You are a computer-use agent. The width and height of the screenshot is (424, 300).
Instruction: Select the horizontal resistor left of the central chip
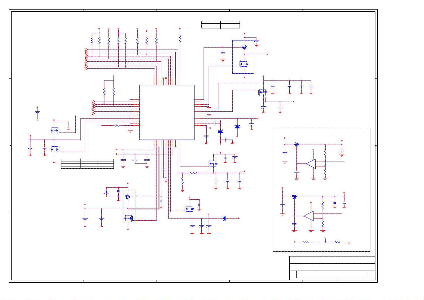(117, 125)
